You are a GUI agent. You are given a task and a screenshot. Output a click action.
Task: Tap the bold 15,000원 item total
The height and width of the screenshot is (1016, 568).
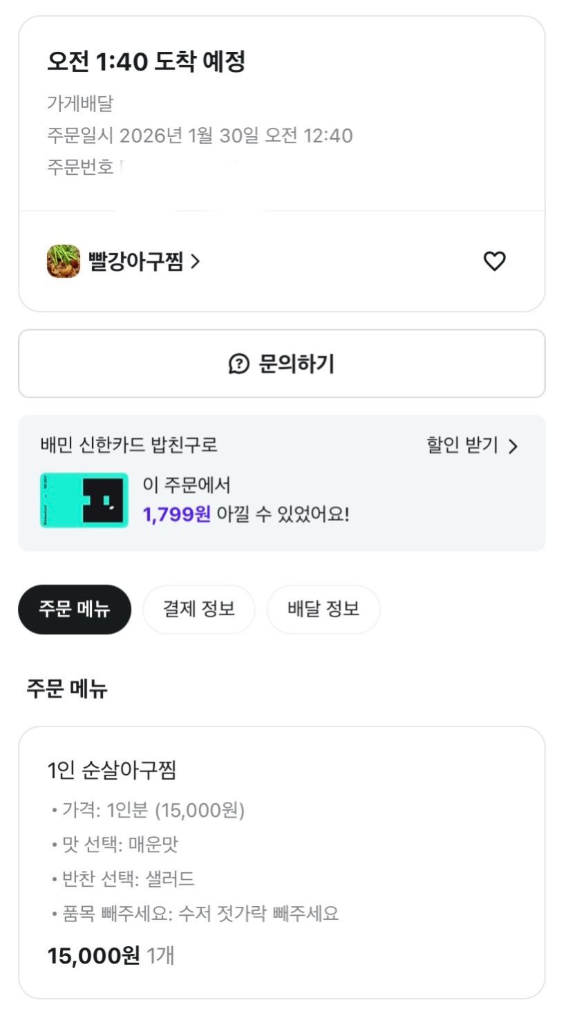(93, 956)
